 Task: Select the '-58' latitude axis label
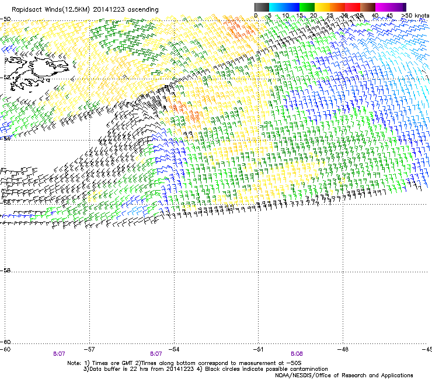[x=5, y=271]
